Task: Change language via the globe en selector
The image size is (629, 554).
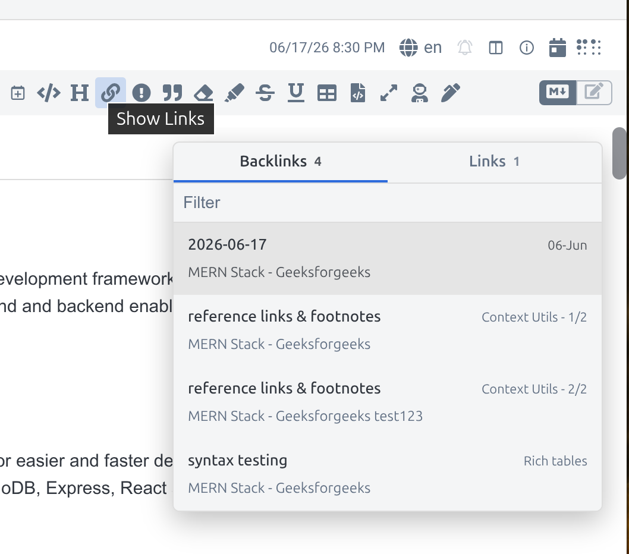Action: (420, 48)
